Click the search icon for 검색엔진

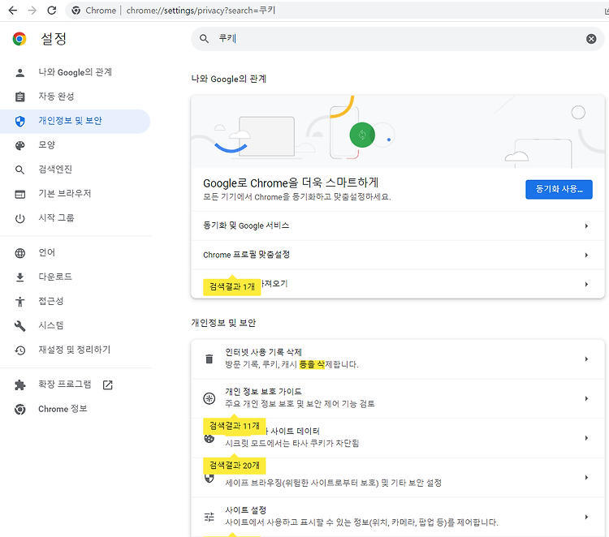coord(19,170)
